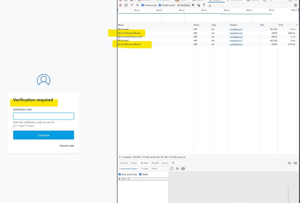The height and width of the screenshot is (203, 300).
Task: Open the No throttling dropdown
Action: point(185,5)
